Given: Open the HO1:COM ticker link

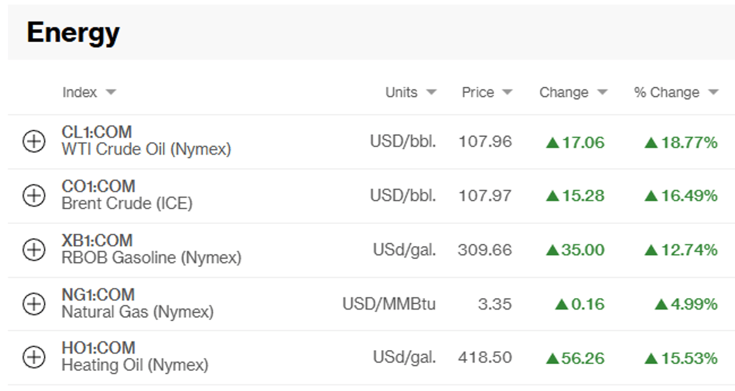Looking at the screenshot, I should [98, 348].
